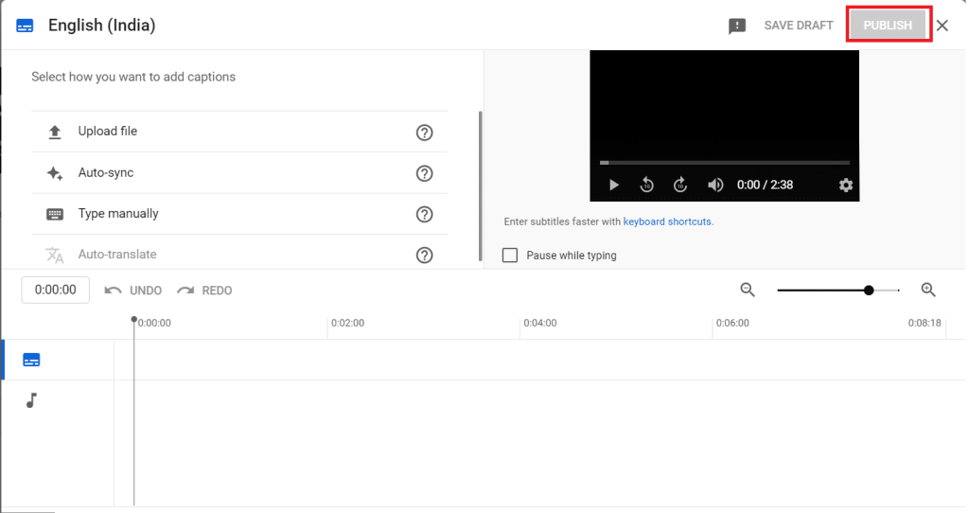Click the Publish button
The width and height of the screenshot is (969, 513).
coord(887,26)
